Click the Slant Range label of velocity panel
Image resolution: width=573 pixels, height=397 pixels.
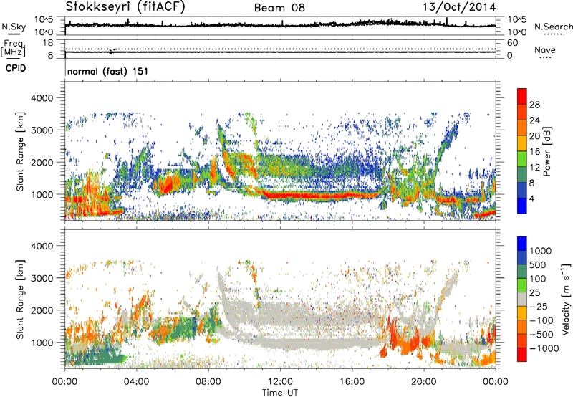point(20,299)
